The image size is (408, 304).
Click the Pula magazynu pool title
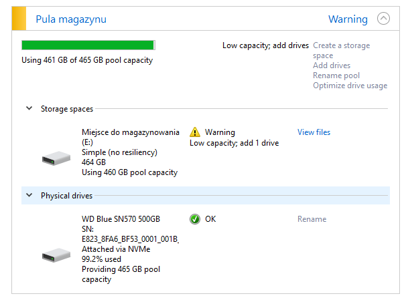[71, 19]
